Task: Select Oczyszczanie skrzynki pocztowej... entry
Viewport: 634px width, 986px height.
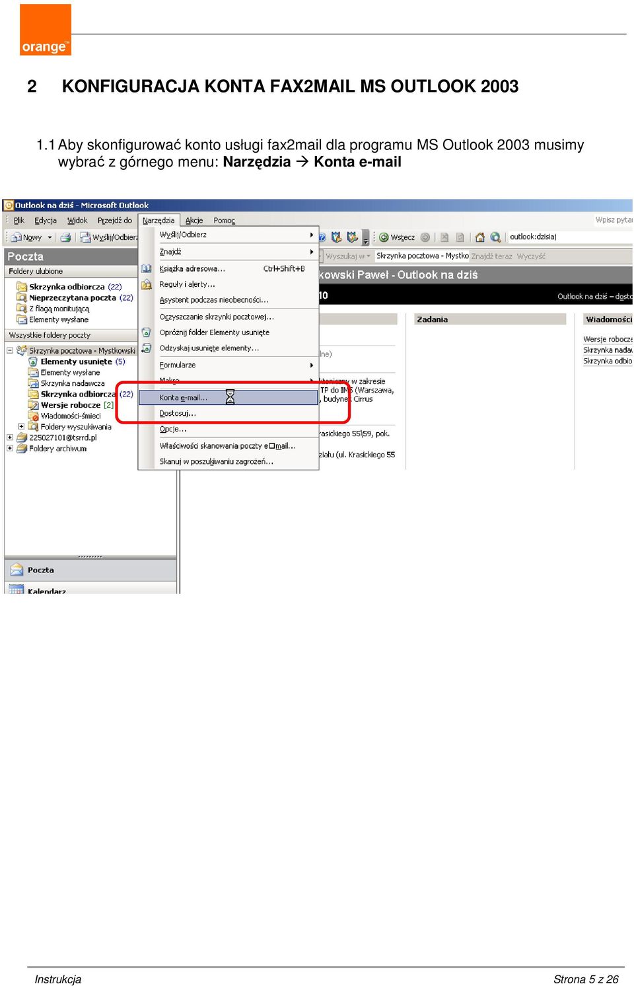Action: tap(229, 317)
